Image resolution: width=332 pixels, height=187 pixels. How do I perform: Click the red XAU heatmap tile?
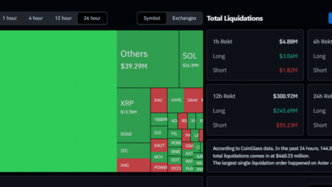point(159,100)
